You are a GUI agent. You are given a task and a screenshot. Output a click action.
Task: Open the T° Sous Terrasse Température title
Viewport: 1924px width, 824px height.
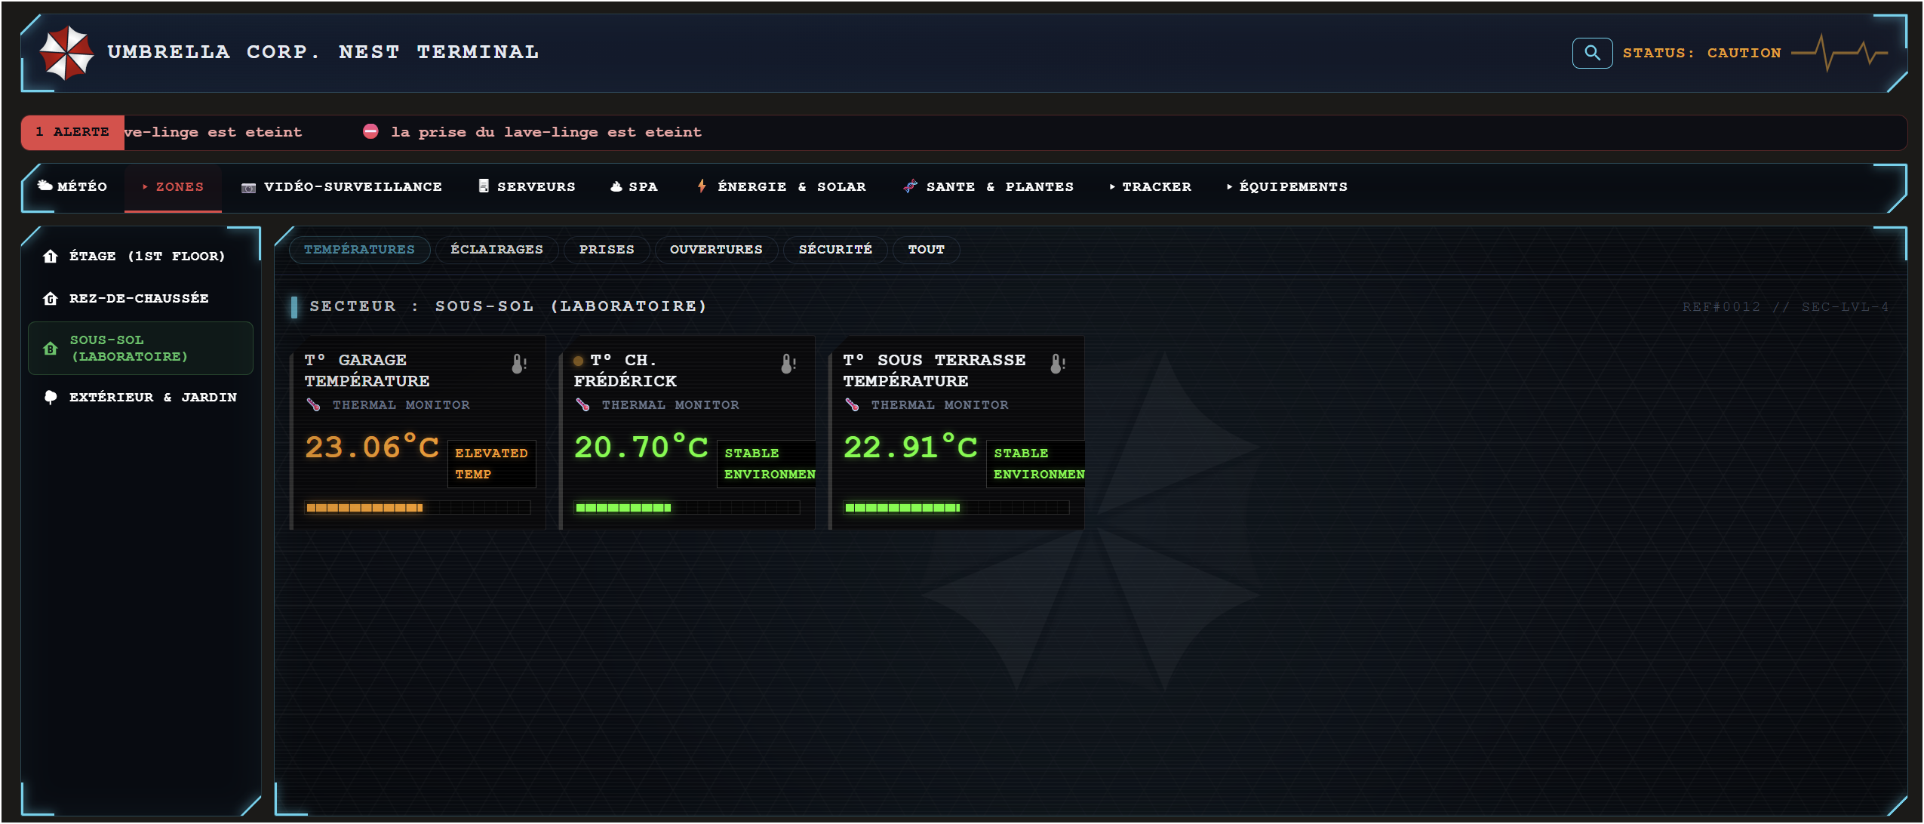(934, 370)
